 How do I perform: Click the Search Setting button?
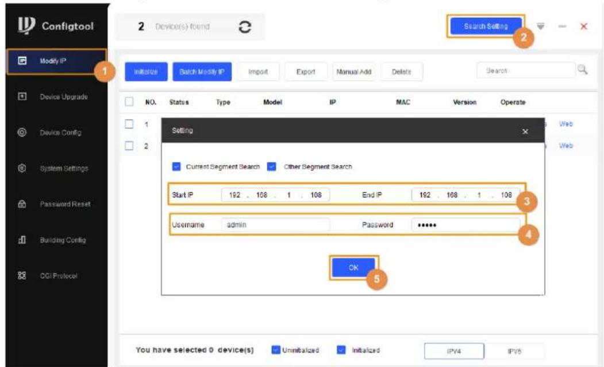point(486,26)
